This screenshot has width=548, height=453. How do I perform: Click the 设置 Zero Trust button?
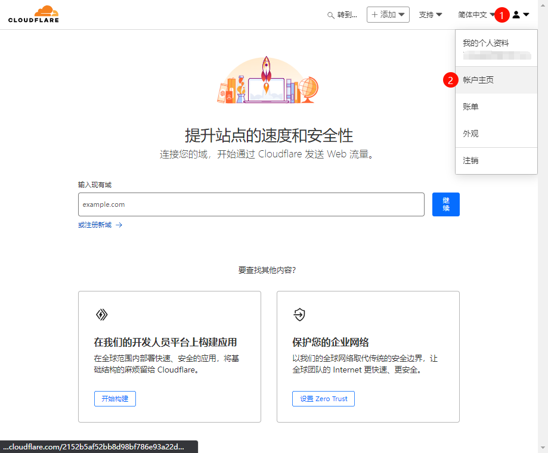pos(323,399)
